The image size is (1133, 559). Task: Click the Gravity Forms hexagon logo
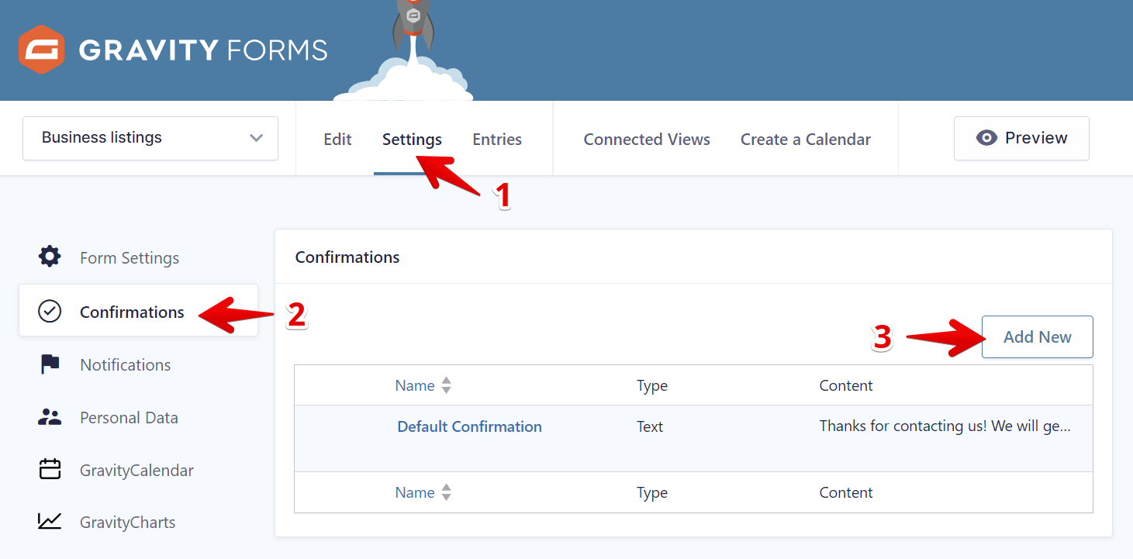coord(40,50)
